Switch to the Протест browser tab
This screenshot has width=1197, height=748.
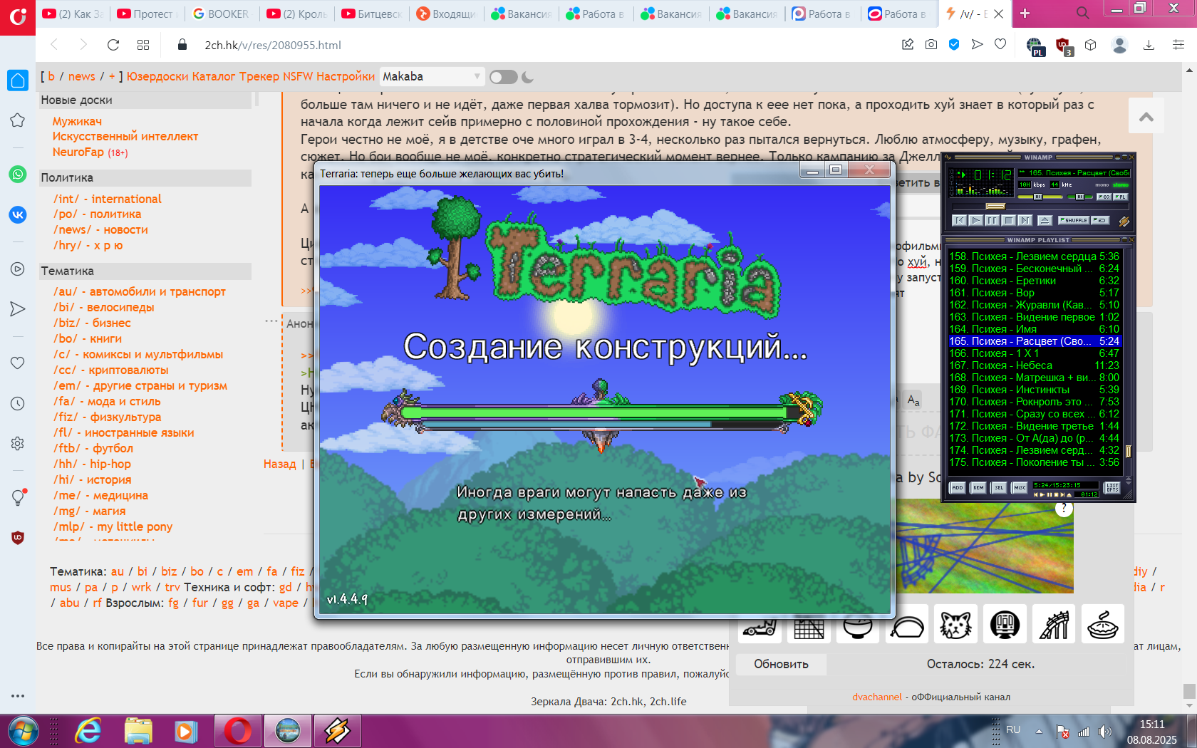click(x=146, y=14)
